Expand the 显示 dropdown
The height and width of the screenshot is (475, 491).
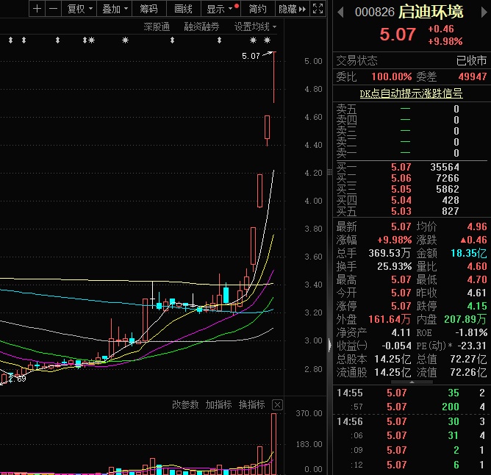[220, 9]
